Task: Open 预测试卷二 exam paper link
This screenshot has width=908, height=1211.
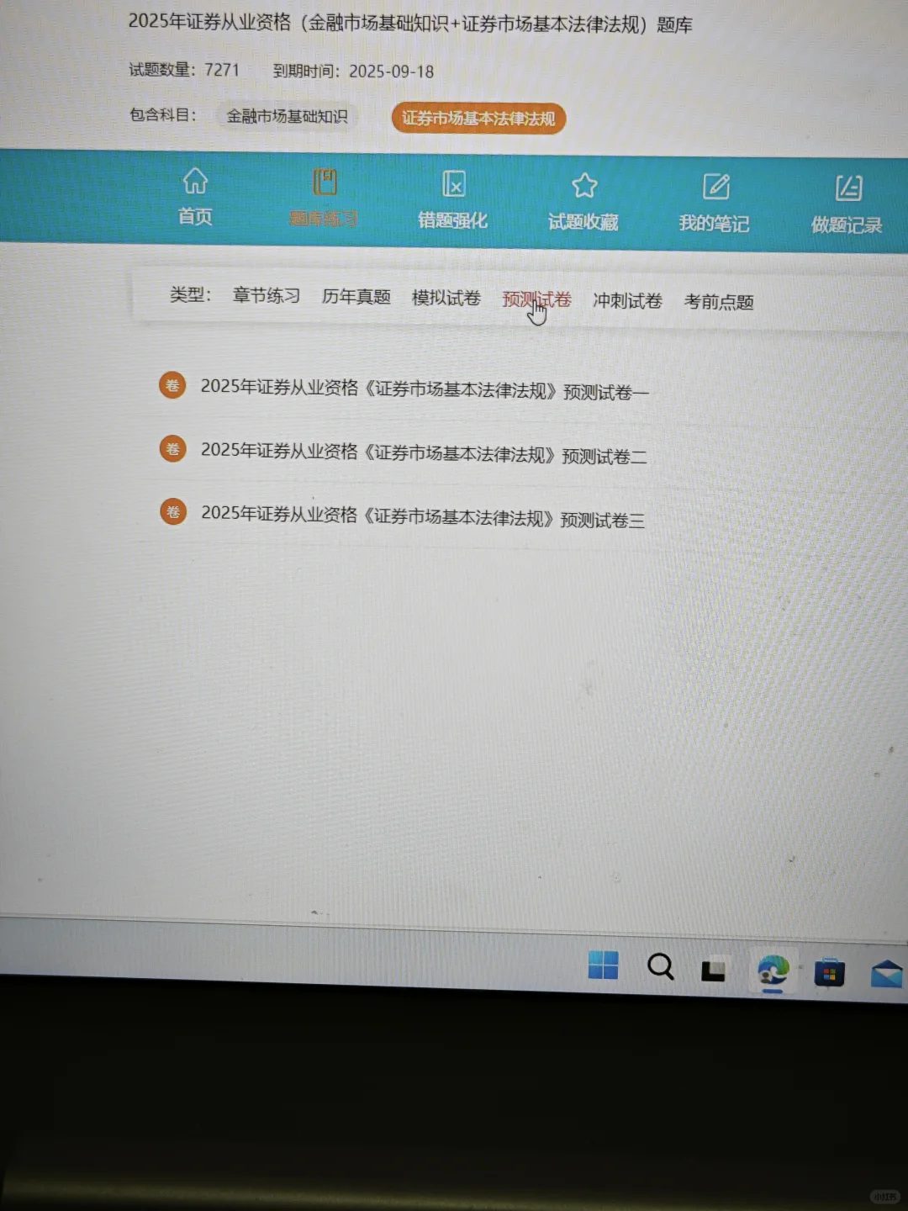Action: 424,453
